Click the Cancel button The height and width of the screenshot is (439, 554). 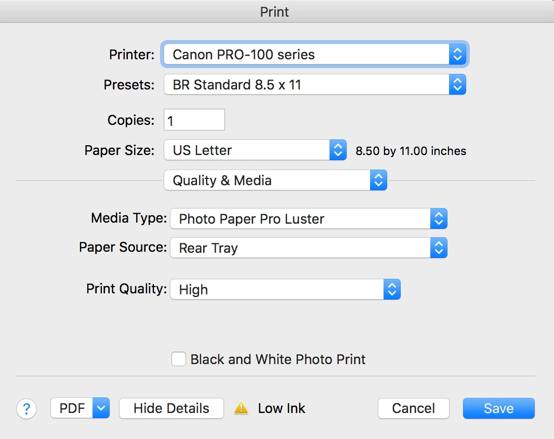(413, 408)
